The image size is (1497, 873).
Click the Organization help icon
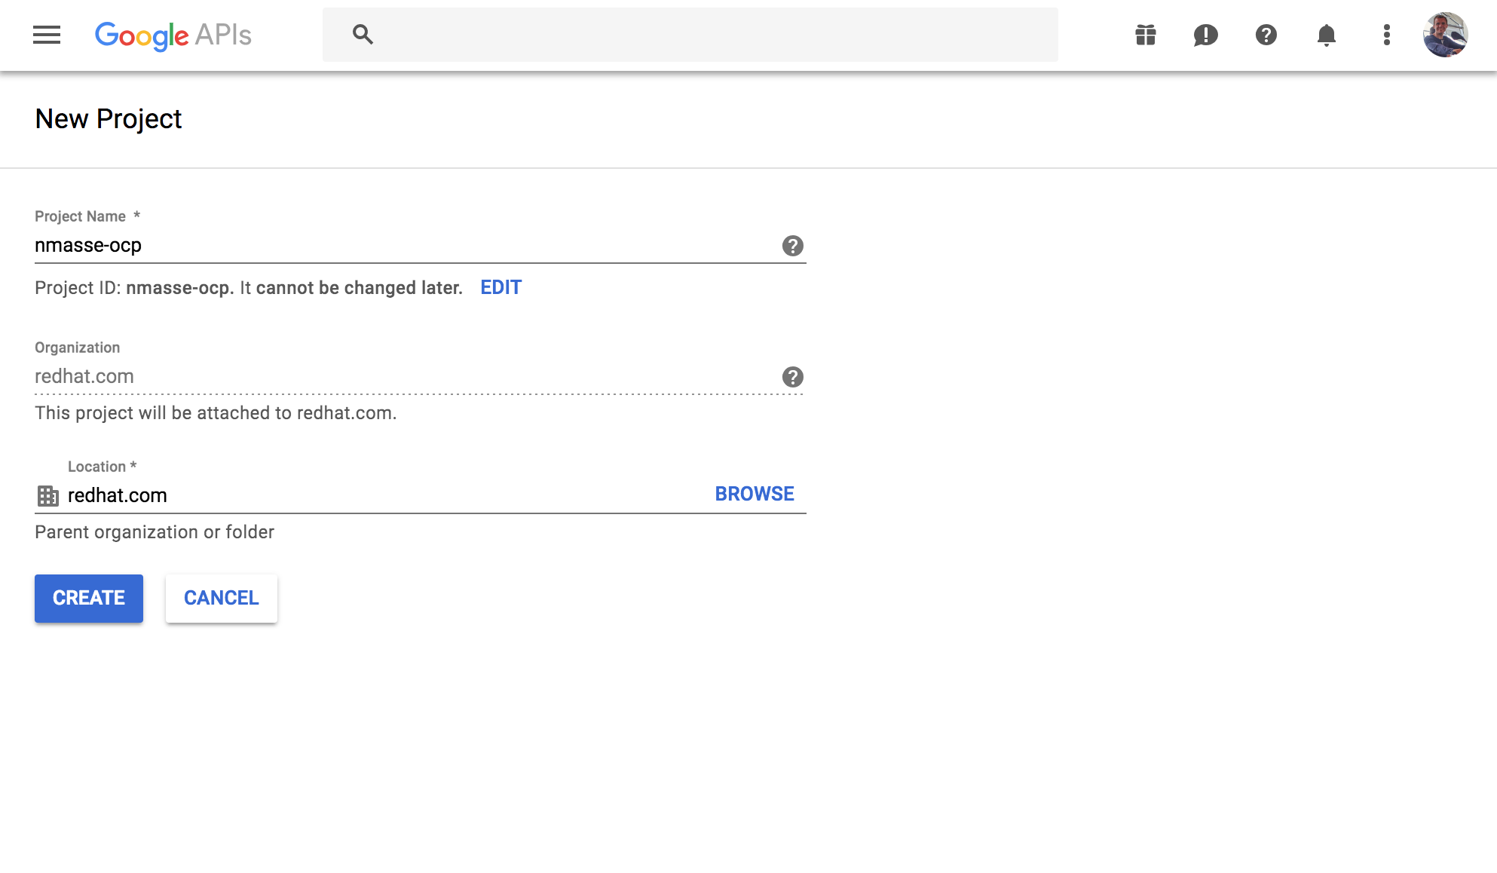792,377
